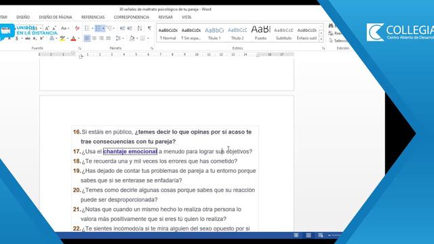Open the REVISAR tab
Image resolution: width=434 pixels, height=244 pixels.
(x=165, y=17)
